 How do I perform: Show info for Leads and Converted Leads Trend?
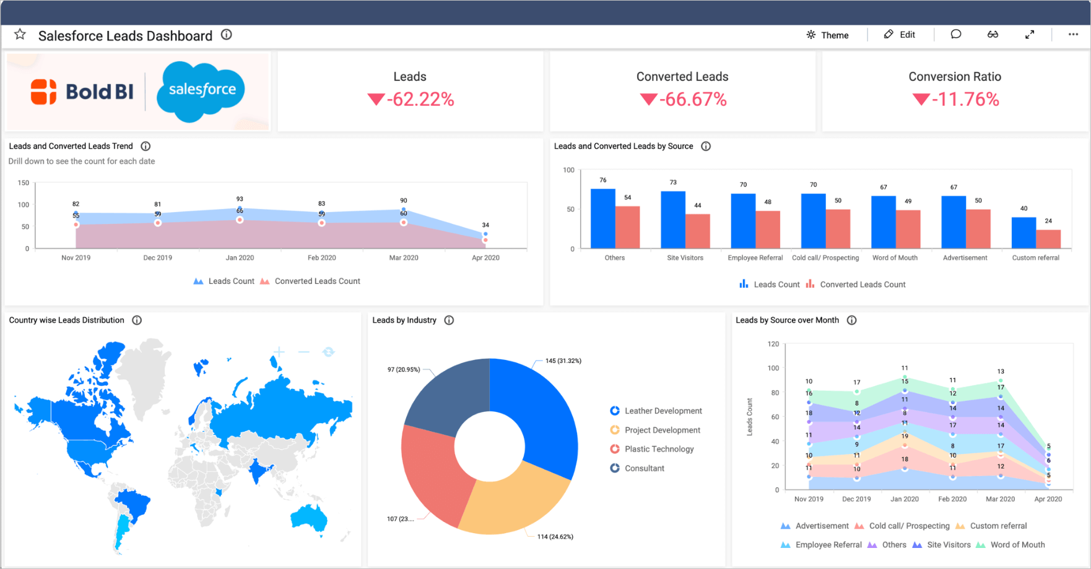click(146, 146)
